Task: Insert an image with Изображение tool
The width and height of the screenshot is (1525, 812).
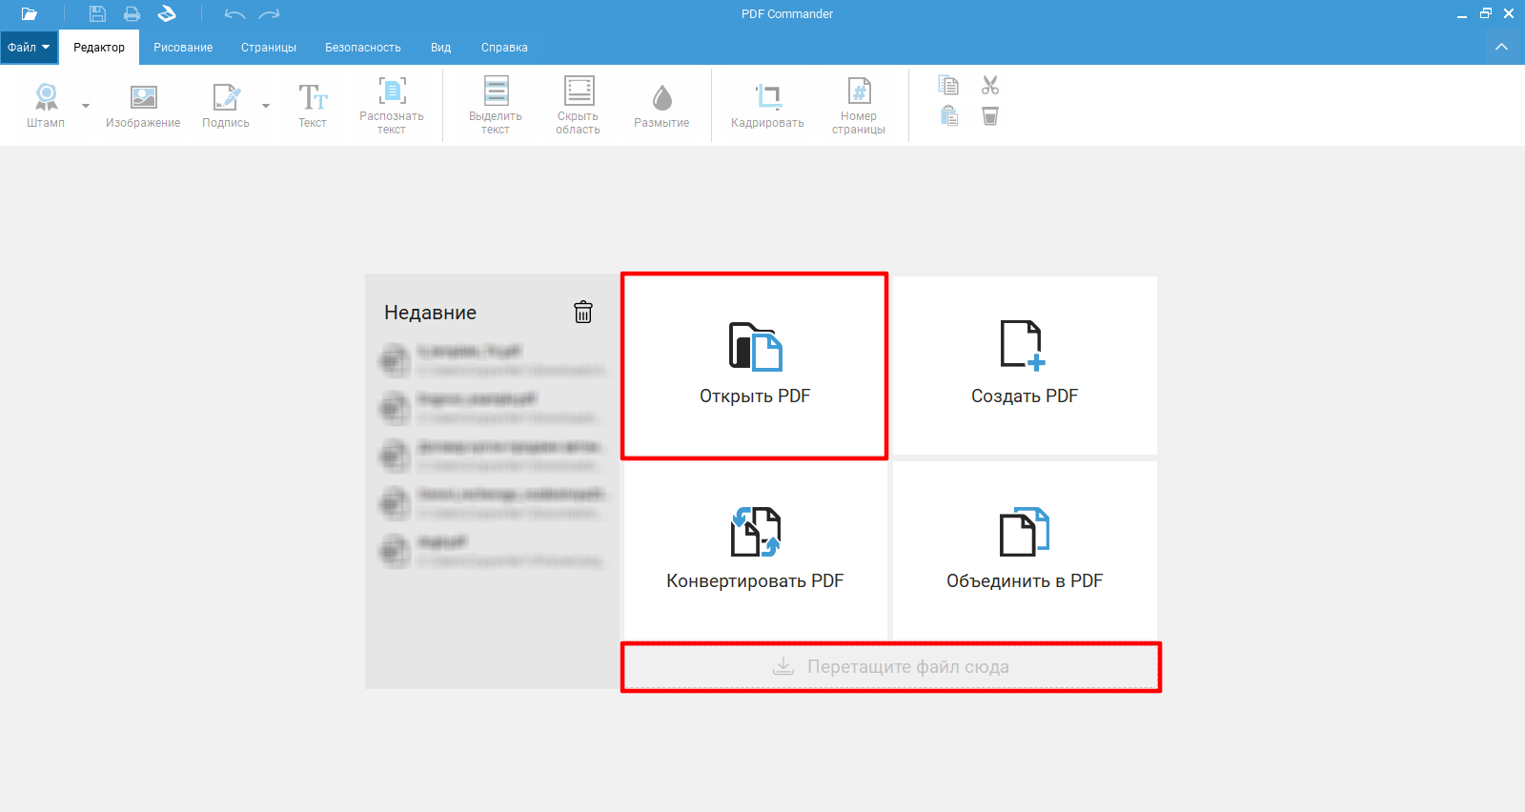Action: [143, 106]
